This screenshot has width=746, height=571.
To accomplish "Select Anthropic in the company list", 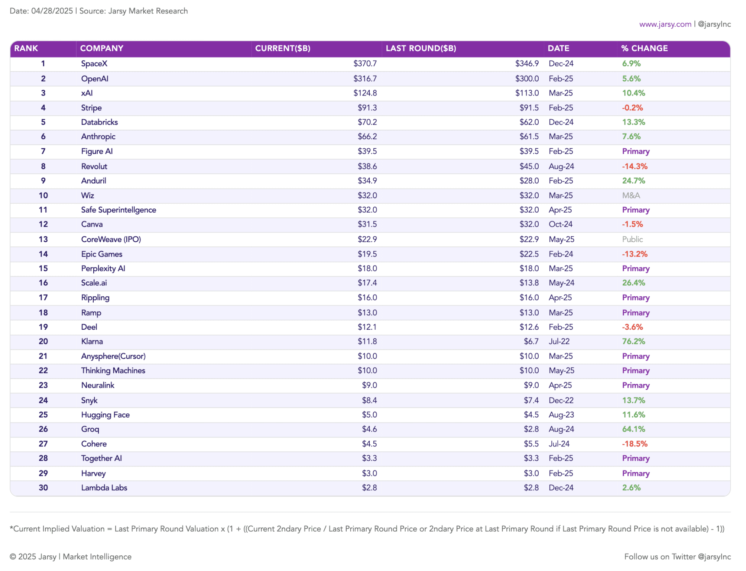I will 98,137.
